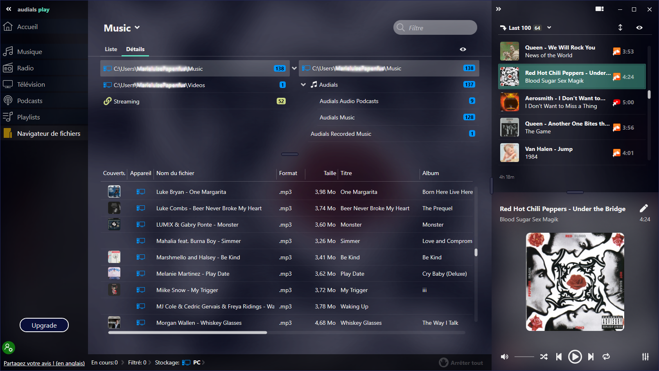Skip to the next track
Viewport: 659px width, 371px height.
(591, 357)
